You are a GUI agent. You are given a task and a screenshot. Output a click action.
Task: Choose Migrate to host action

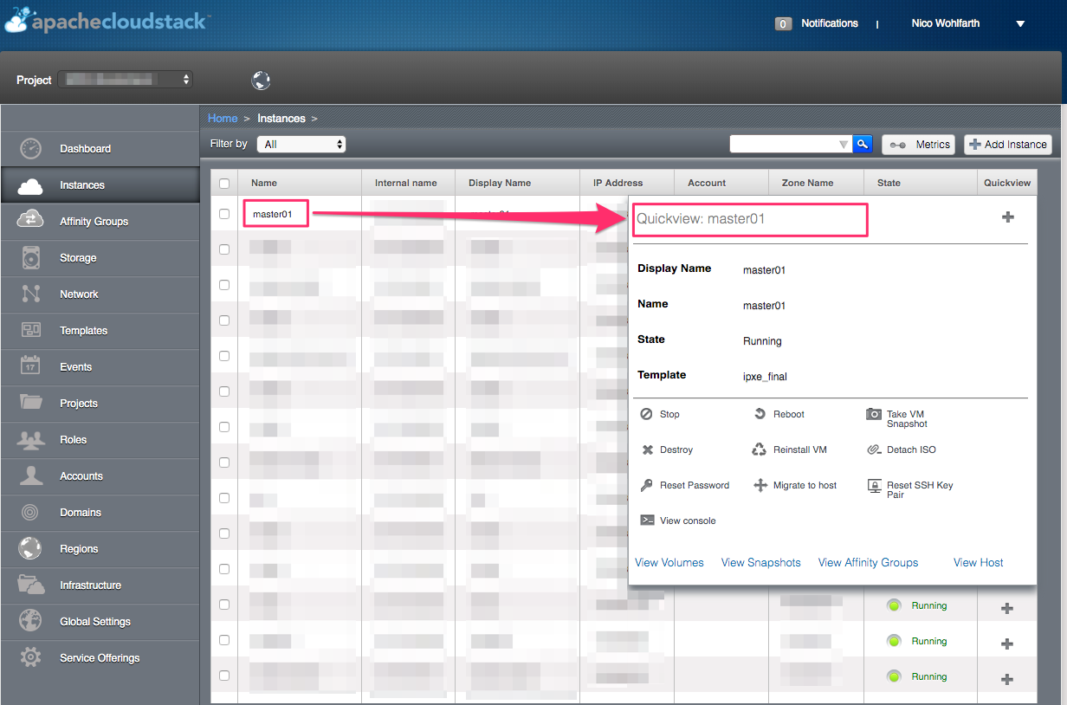795,485
